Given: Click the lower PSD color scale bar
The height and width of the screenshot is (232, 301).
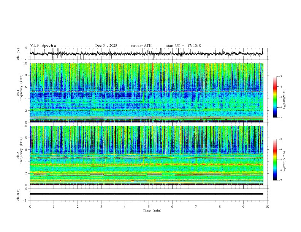Looking at the screenshot, I should 275,160.
